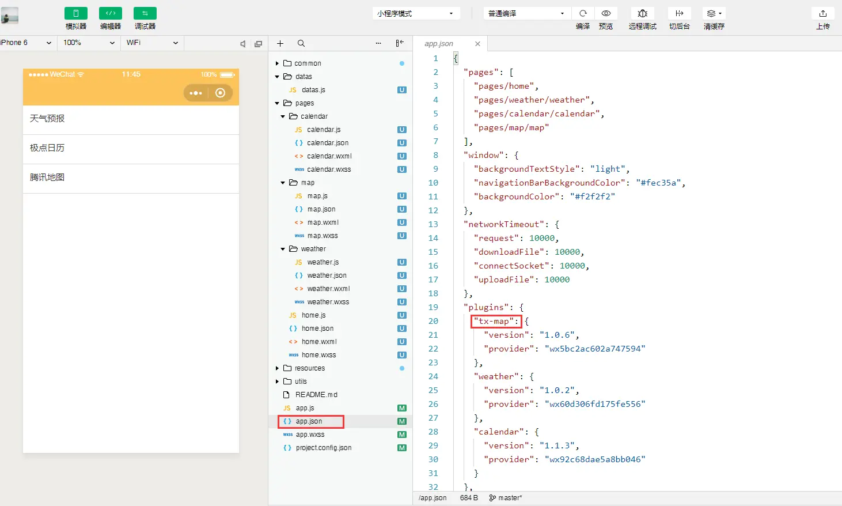Click the compile (编译) refresh icon
The width and height of the screenshot is (842, 506).
[583, 13]
